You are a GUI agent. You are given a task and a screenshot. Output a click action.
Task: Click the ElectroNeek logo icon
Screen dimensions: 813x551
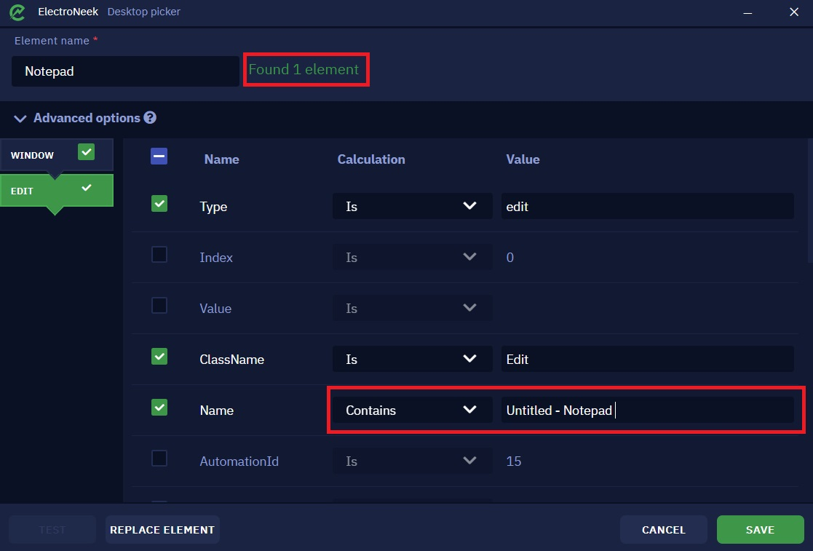[17, 12]
